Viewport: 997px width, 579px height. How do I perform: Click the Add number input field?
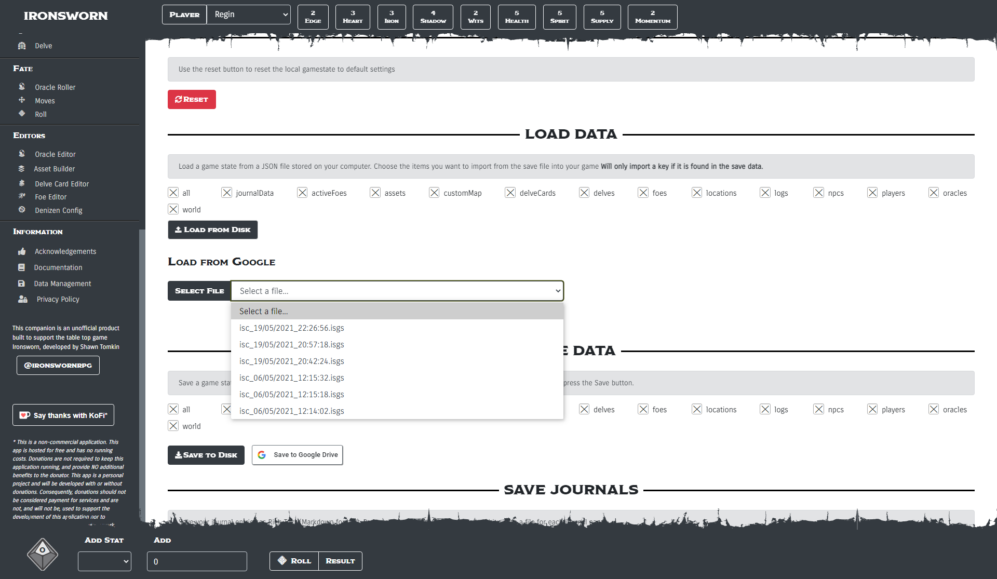(197, 561)
